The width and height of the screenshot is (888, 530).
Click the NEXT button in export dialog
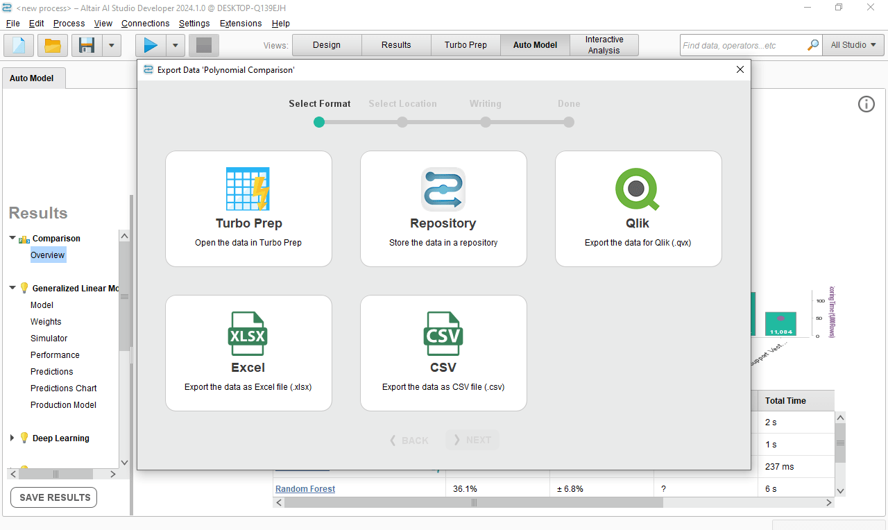[x=472, y=441]
